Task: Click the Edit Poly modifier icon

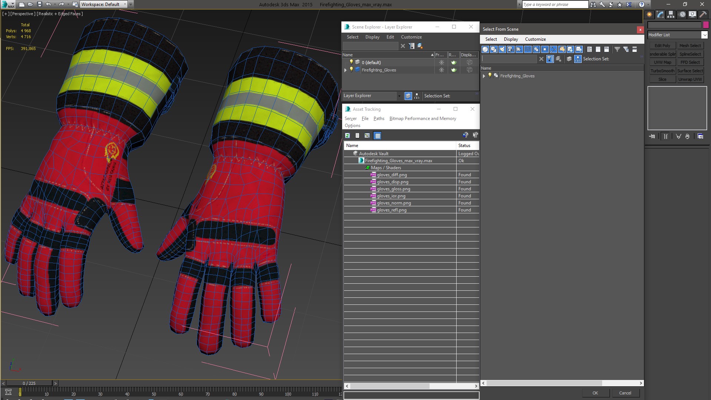Action: pyautogui.click(x=662, y=46)
